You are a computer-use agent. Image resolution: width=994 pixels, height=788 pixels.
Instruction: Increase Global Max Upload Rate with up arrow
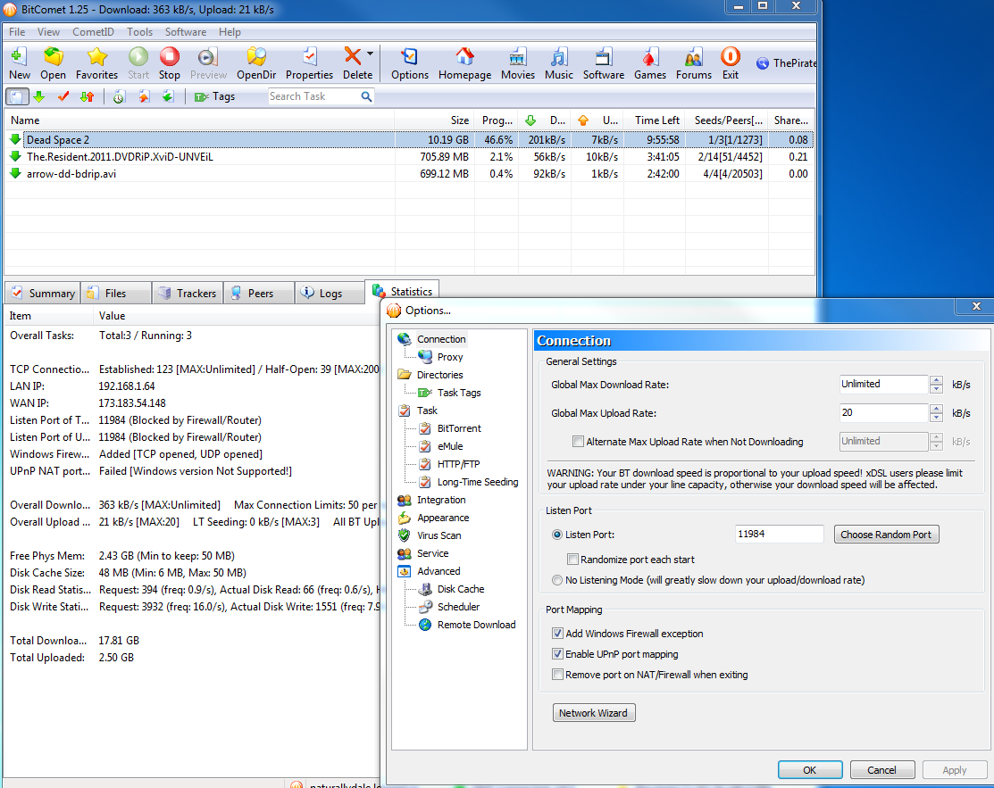pyautogui.click(x=936, y=409)
